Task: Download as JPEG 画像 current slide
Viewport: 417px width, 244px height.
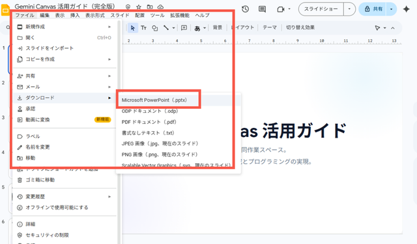Action: point(179,144)
